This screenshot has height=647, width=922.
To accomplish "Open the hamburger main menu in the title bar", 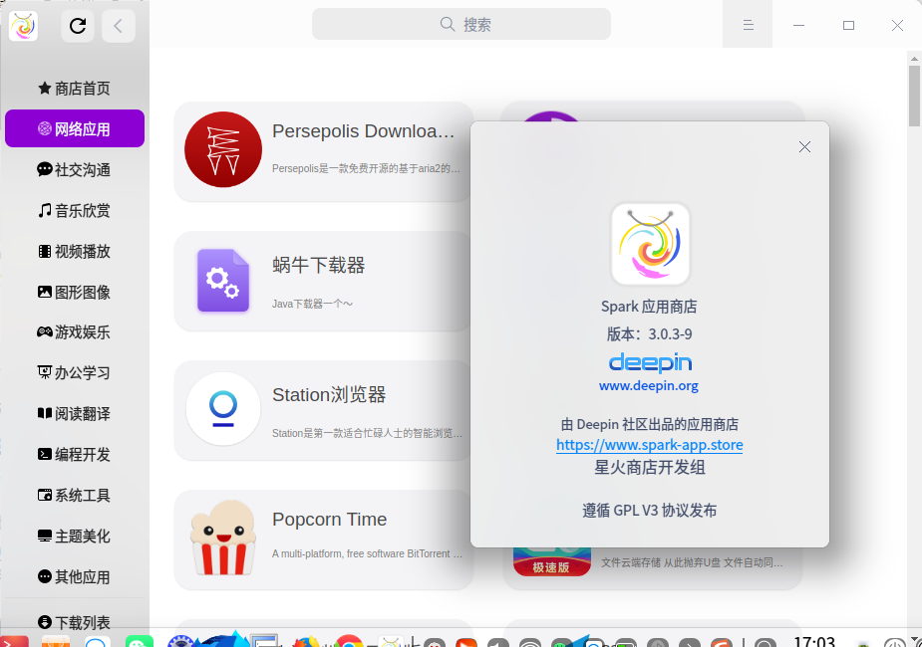I will pyautogui.click(x=748, y=25).
